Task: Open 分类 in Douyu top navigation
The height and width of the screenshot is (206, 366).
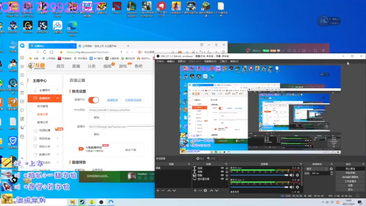Action: (91, 66)
